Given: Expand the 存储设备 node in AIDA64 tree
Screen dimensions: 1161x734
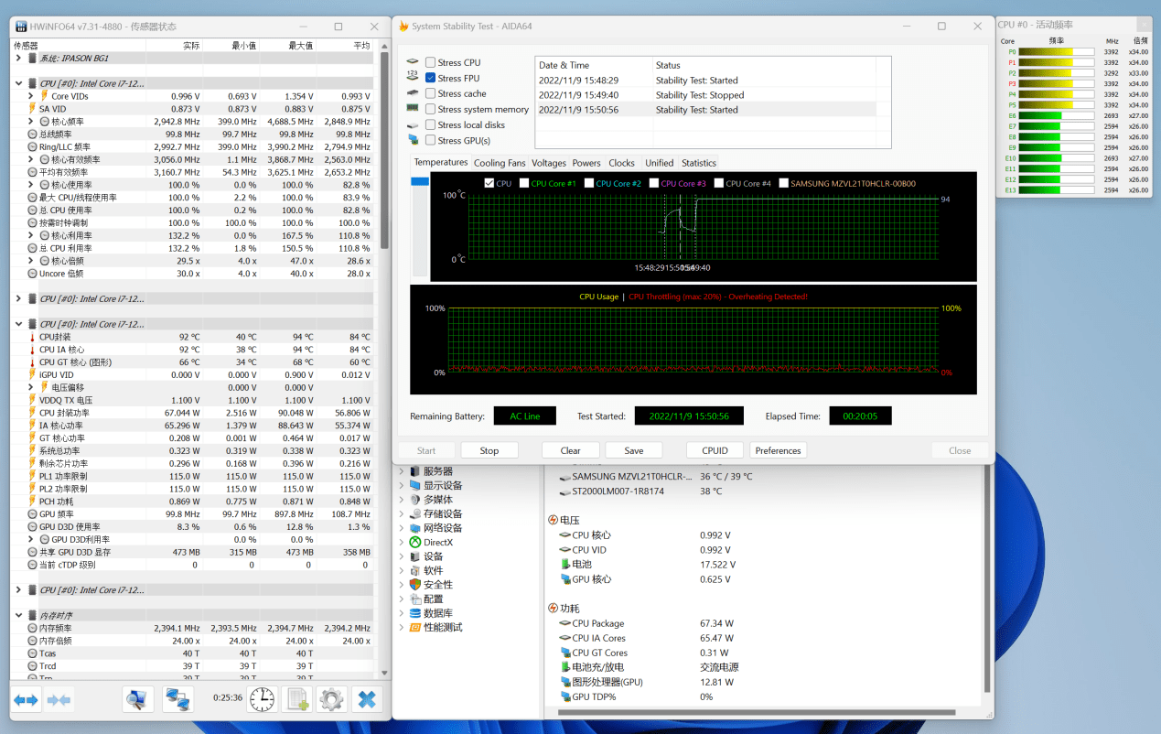Looking at the screenshot, I should 402,514.
